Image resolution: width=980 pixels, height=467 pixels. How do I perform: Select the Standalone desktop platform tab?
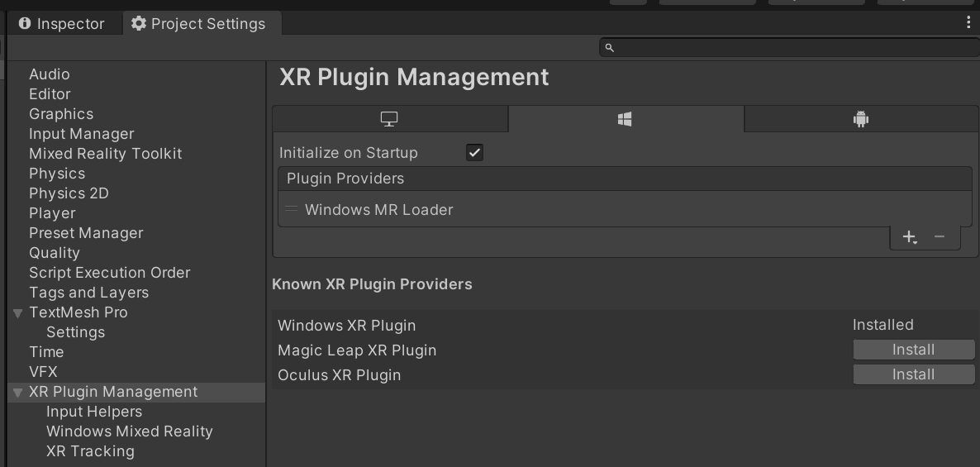(390, 119)
